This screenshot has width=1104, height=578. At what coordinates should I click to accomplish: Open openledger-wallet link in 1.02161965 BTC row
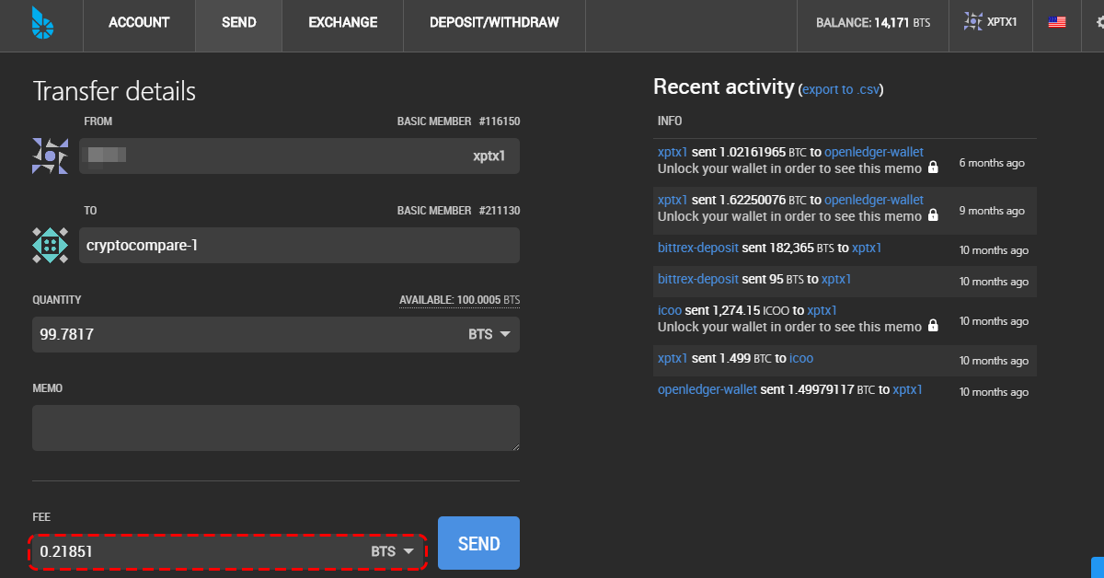tap(874, 152)
